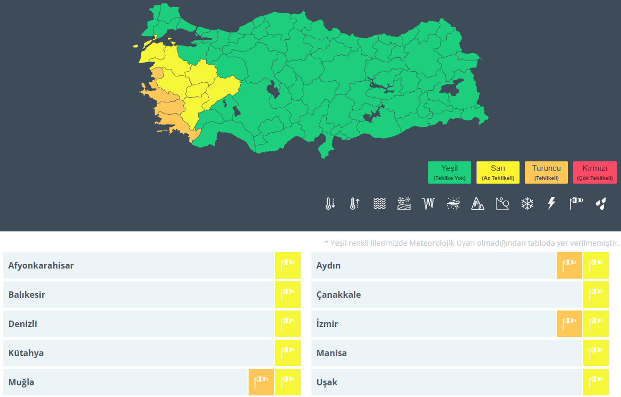Viewport: 621px width, 397px height.
Task: Click yellow wind flag for Afyonkarahisar
Action: [288, 265]
